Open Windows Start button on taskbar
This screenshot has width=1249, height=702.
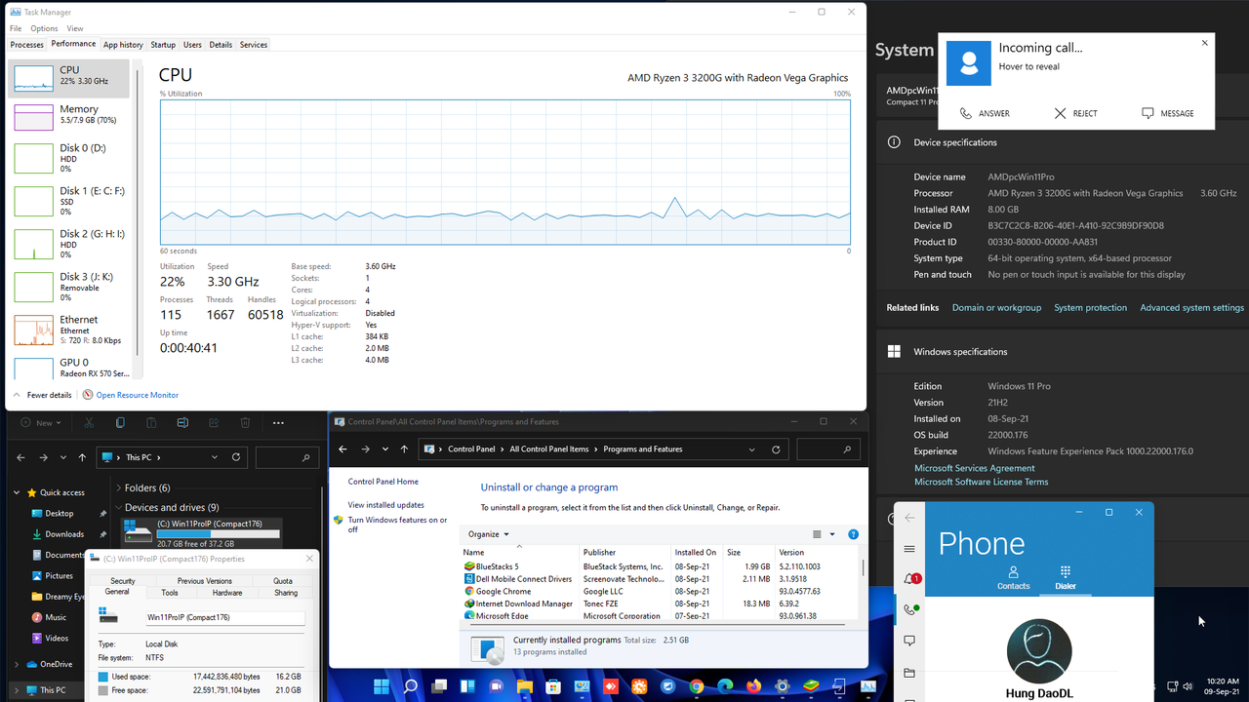381,686
